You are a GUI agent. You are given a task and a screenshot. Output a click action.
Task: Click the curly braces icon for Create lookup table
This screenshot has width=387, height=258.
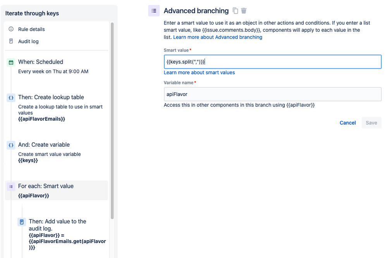(11, 98)
